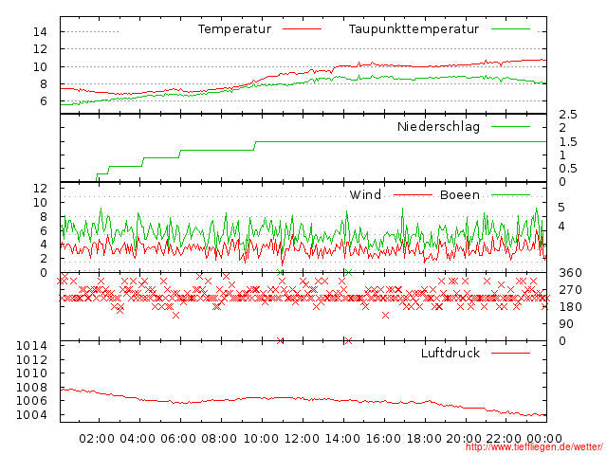Click the 12:00 time axis label
This screenshot has height=455, width=607.
pos(302,439)
